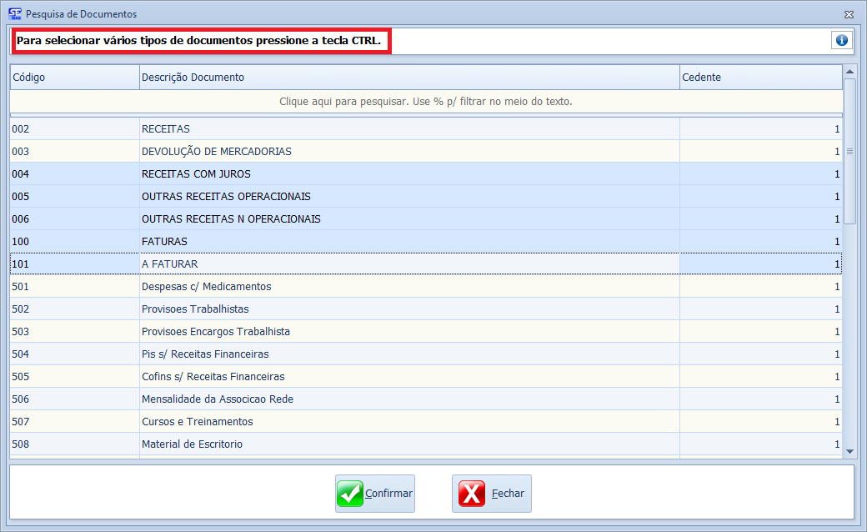This screenshot has height=532, width=867.
Task: Click the green checkmark Confirmar icon
Action: click(x=350, y=494)
